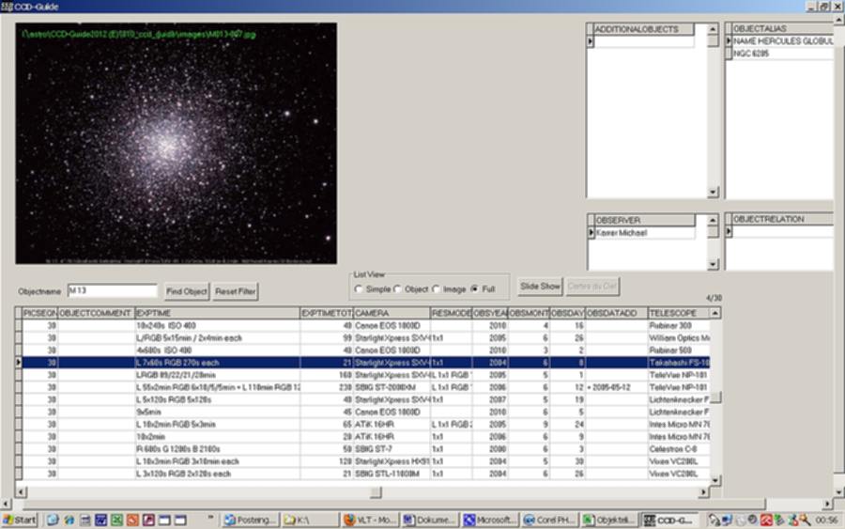The width and height of the screenshot is (845, 529).
Task: Select the Object list view option
Action: [x=398, y=288]
